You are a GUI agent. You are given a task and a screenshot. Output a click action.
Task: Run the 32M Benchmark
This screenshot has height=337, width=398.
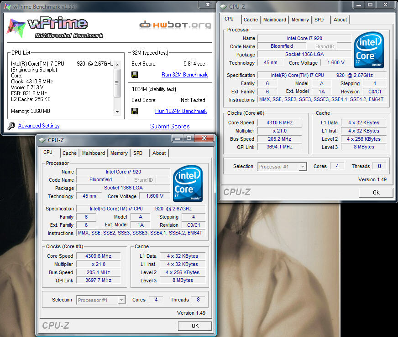[x=184, y=75]
